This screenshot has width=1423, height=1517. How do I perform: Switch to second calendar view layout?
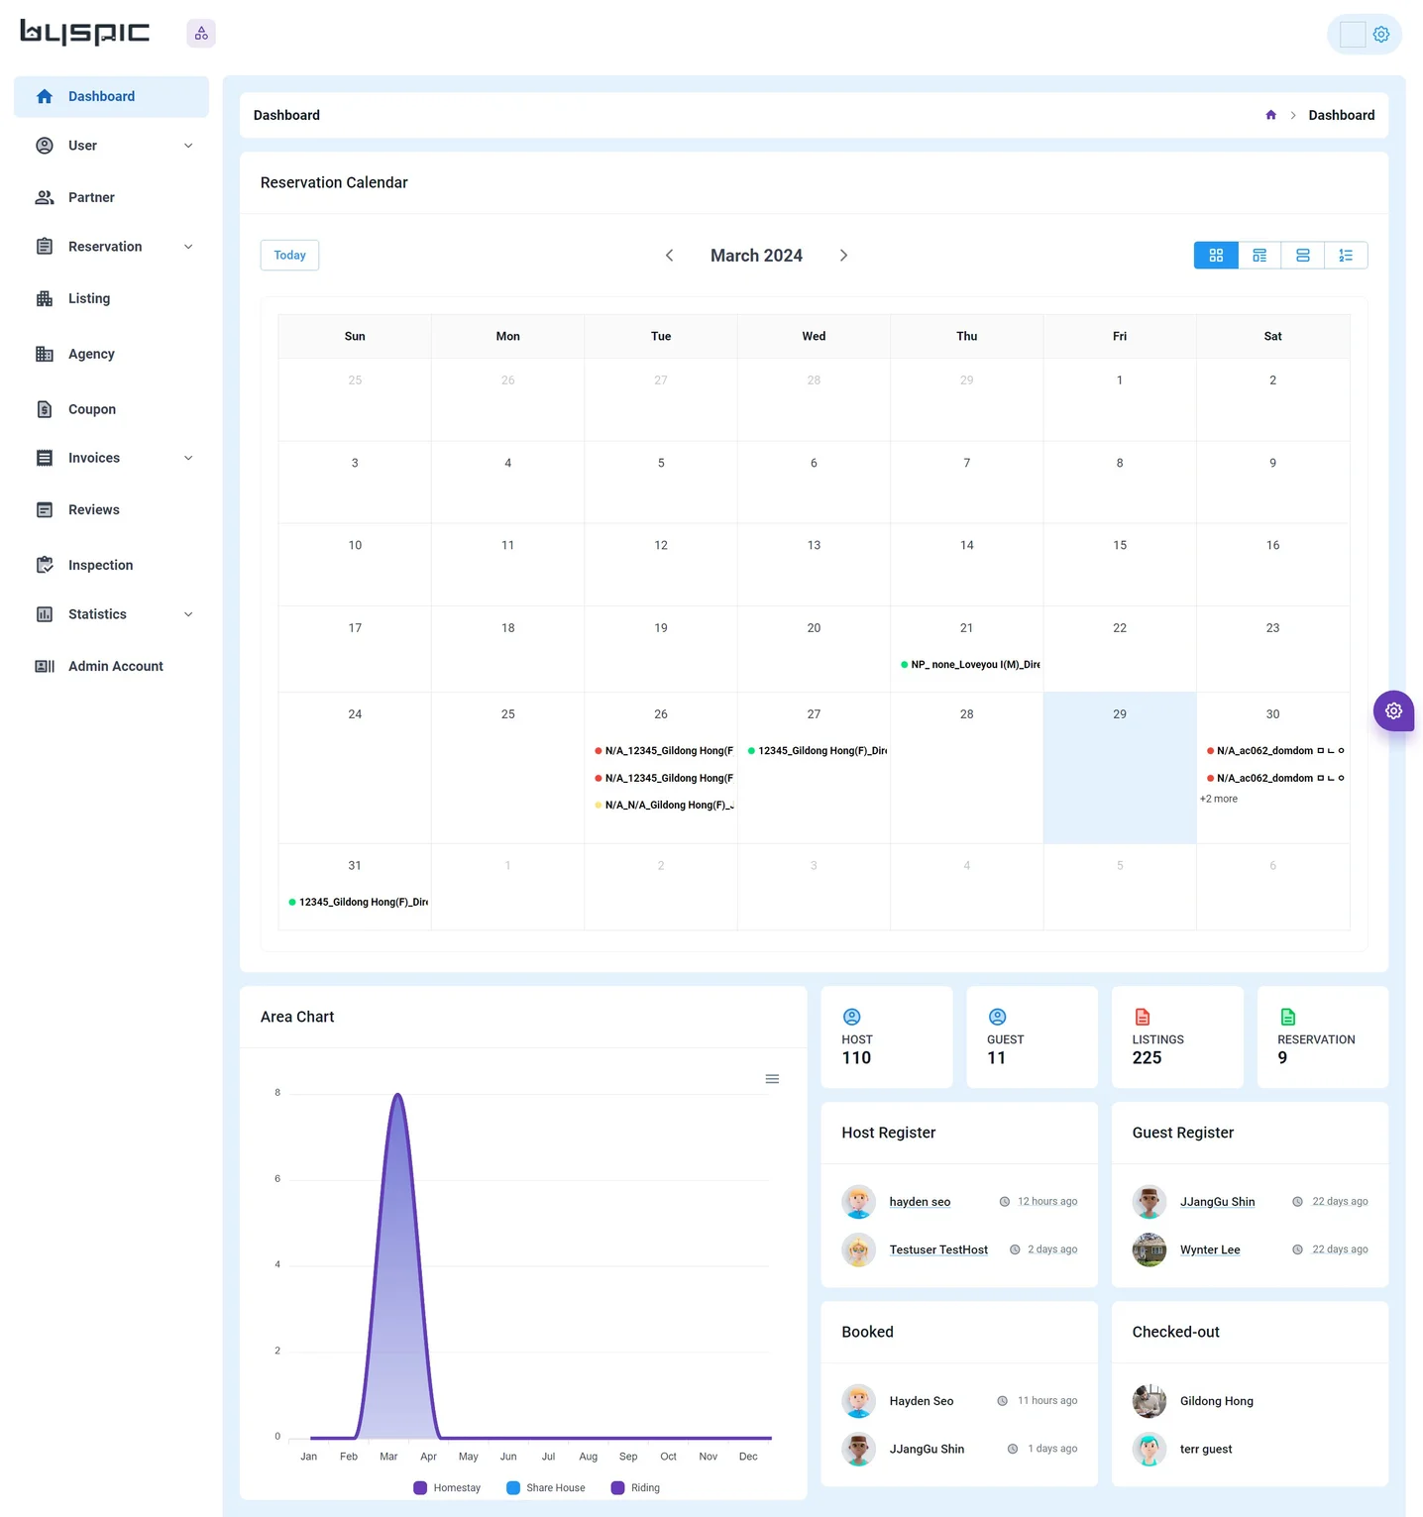pyautogui.click(x=1259, y=256)
